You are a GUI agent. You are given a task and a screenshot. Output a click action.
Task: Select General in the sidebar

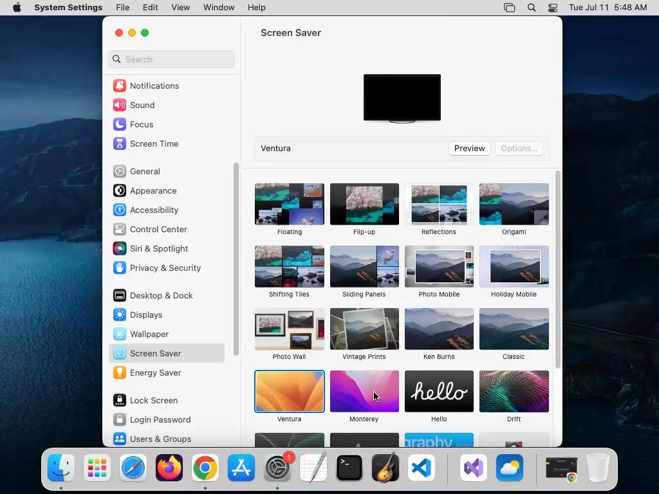pos(167,171)
